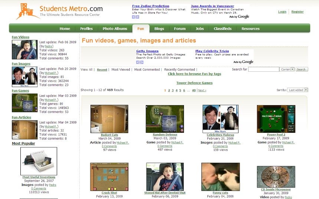The height and width of the screenshot is (199, 319).
Task: Open the Fun Videos sidebar link
Action: point(20,37)
